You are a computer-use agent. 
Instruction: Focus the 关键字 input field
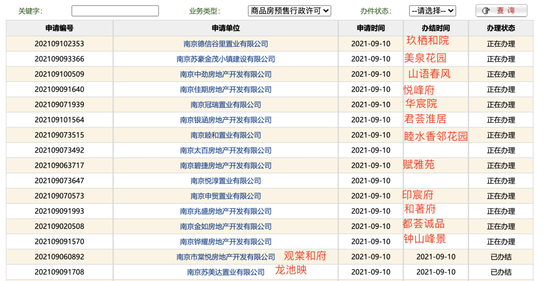(x=115, y=11)
